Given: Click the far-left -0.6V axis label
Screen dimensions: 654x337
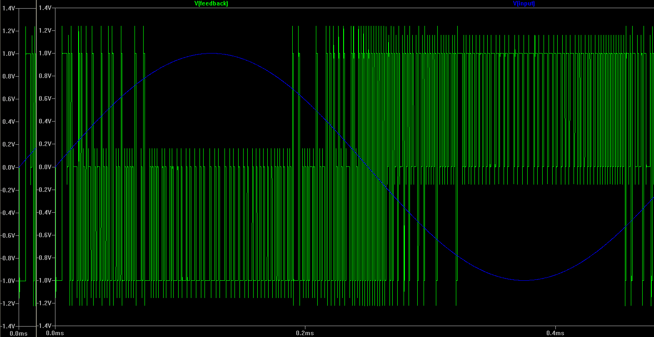Looking at the screenshot, I should (8, 235).
